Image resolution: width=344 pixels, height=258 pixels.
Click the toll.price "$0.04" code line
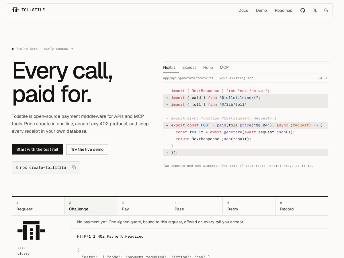pyautogui.click(x=246, y=125)
